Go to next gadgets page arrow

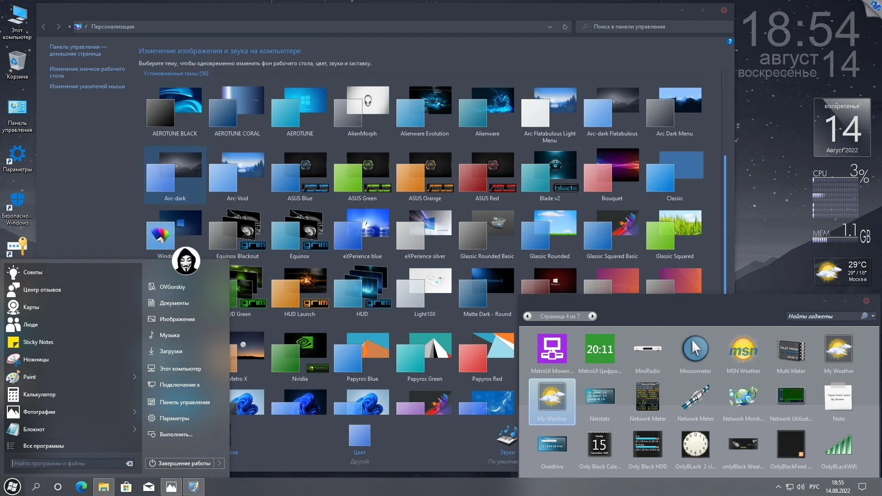click(592, 316)
